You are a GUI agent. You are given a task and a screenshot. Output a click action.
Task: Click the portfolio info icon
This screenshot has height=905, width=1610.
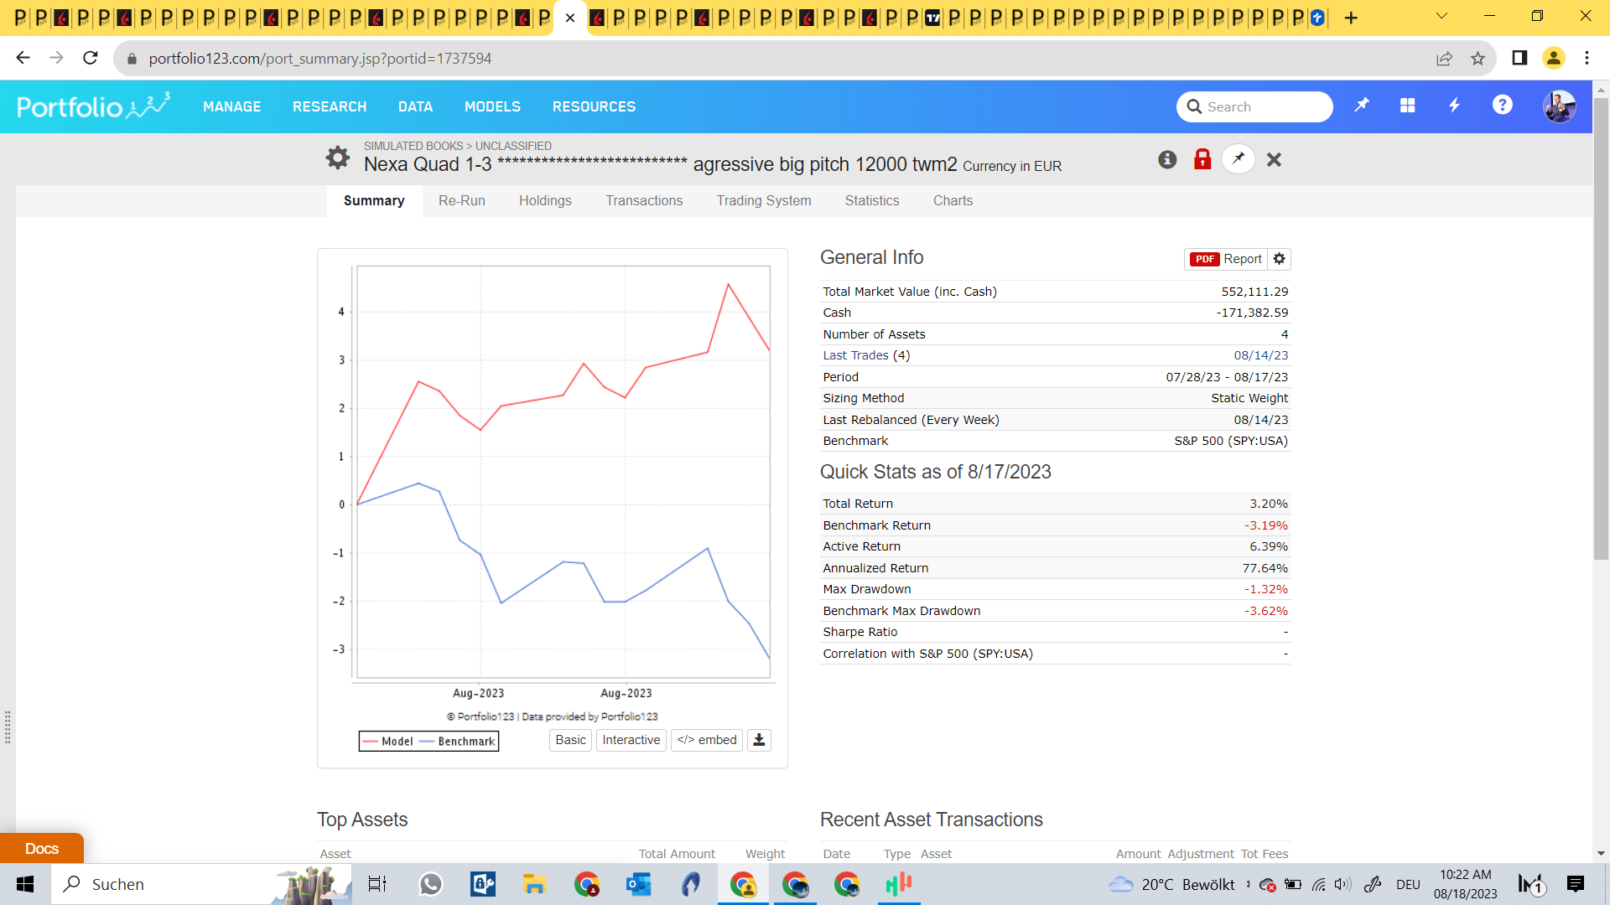point(1167,159)
